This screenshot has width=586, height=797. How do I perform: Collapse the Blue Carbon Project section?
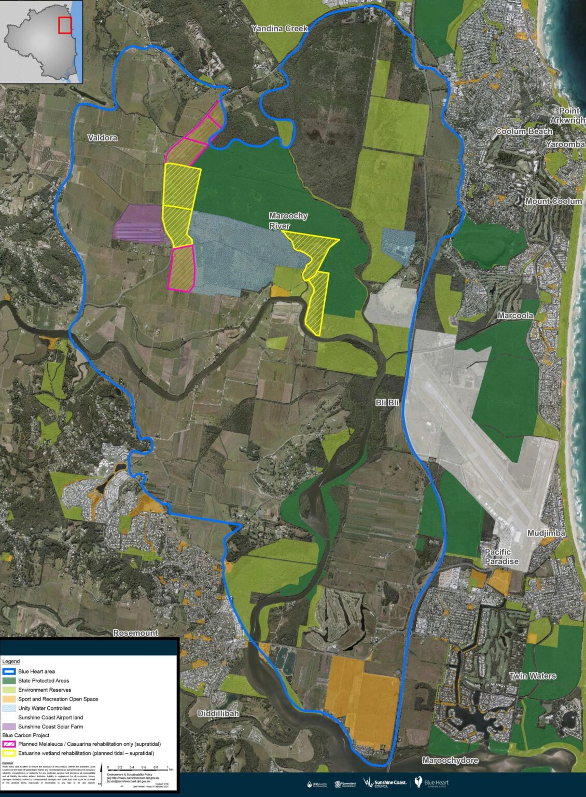(26, 735)
